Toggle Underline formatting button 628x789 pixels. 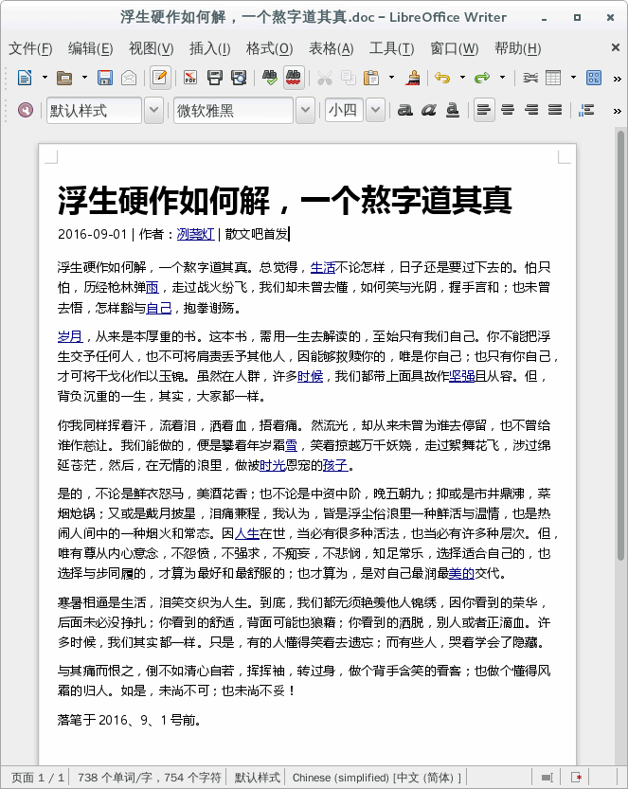tap(453, 110)
